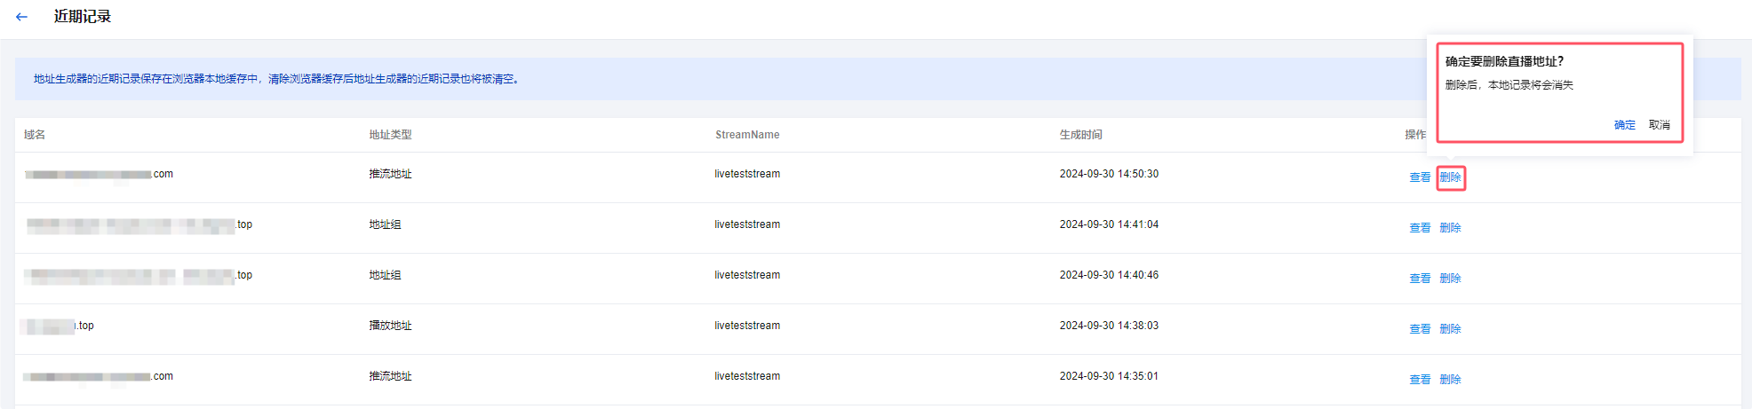Delete the 14:50:30 record
The image size is (1752, 409).
1450,177
